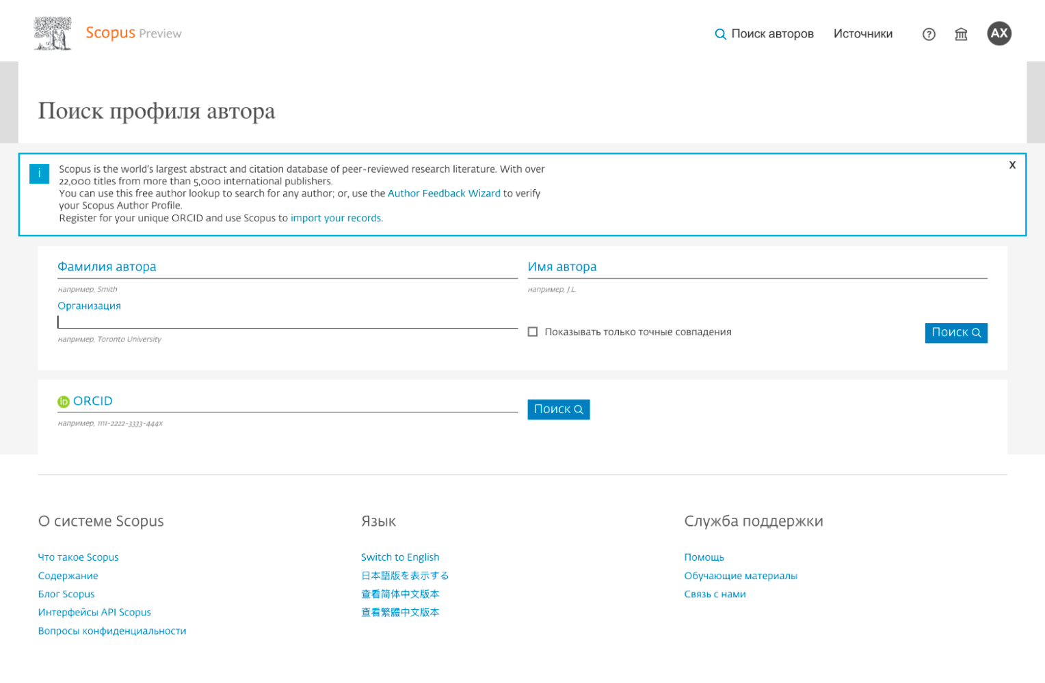The height and width of the screenshot is (683, 1045).
Task: Open the Помощь support link
Action: (704, 557)
